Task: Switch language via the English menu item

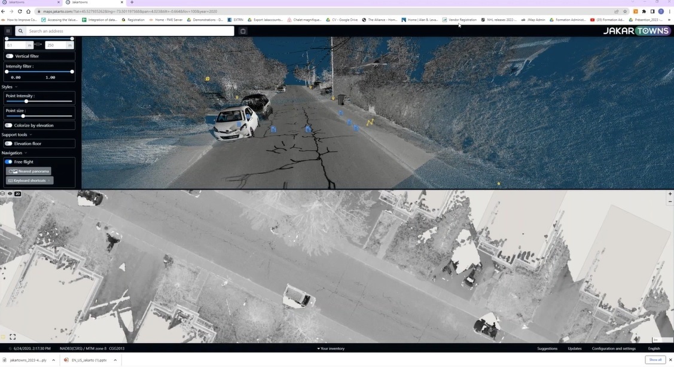Action: click(x=653, y=348)
